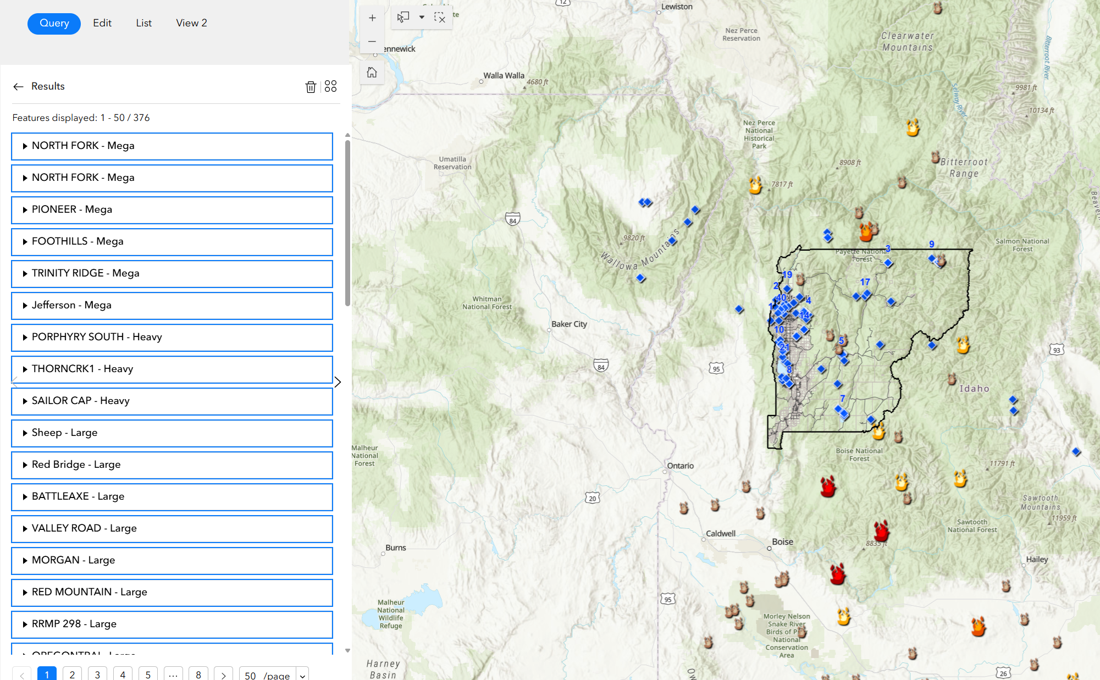The height and width of the screenshot is (680, 1100).
Task: Expand the Jefferson - Mega result
Action: [172, 306]
